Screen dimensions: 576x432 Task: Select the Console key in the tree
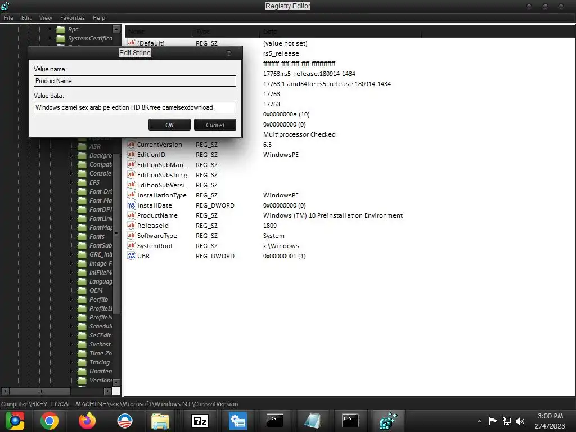100,173
